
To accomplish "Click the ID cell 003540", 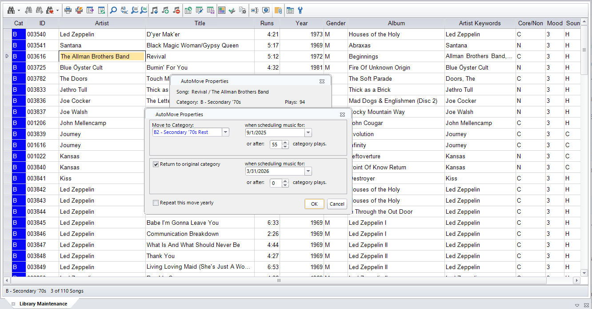I will (42, 34).
